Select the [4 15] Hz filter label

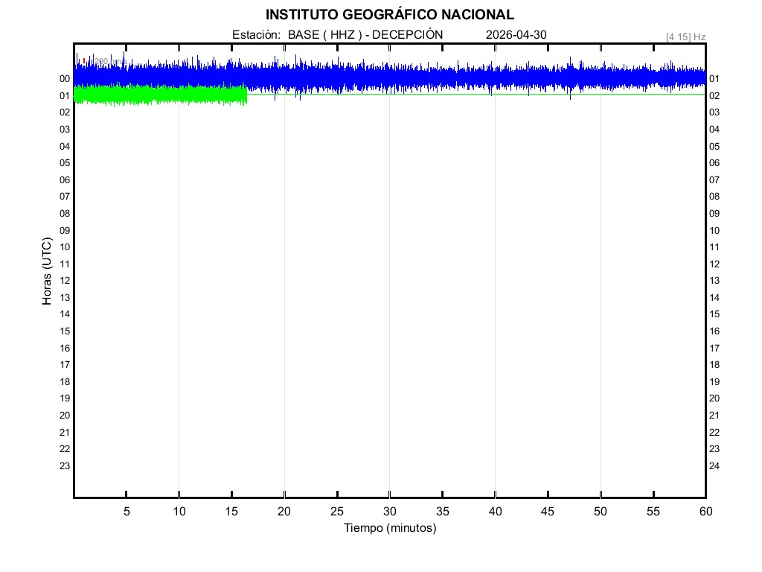pos(685,36)
